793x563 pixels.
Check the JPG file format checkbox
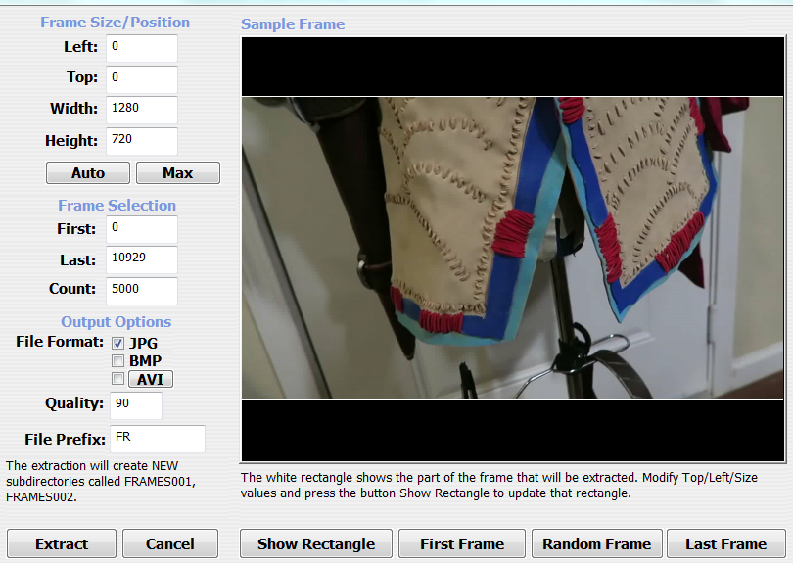point(118,344)
